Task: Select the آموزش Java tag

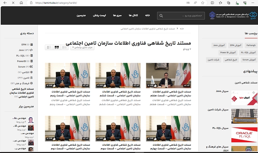Action: point(219,45)
